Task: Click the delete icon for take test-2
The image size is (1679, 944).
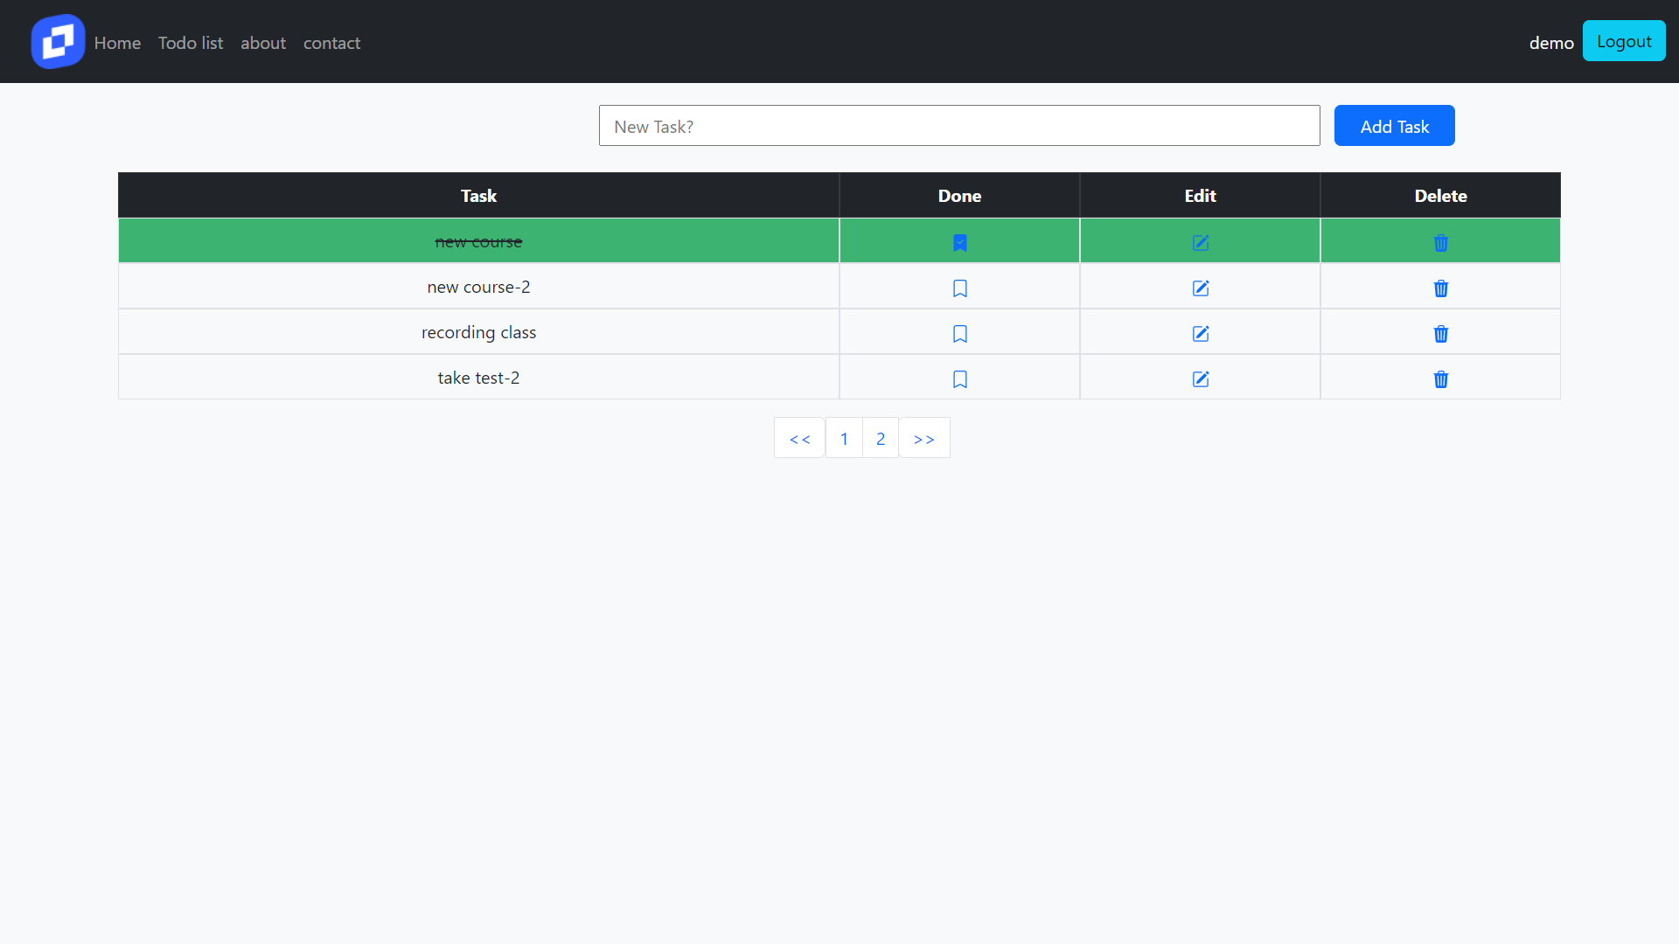Action: pyautogui.click(x=1440, y=379)
